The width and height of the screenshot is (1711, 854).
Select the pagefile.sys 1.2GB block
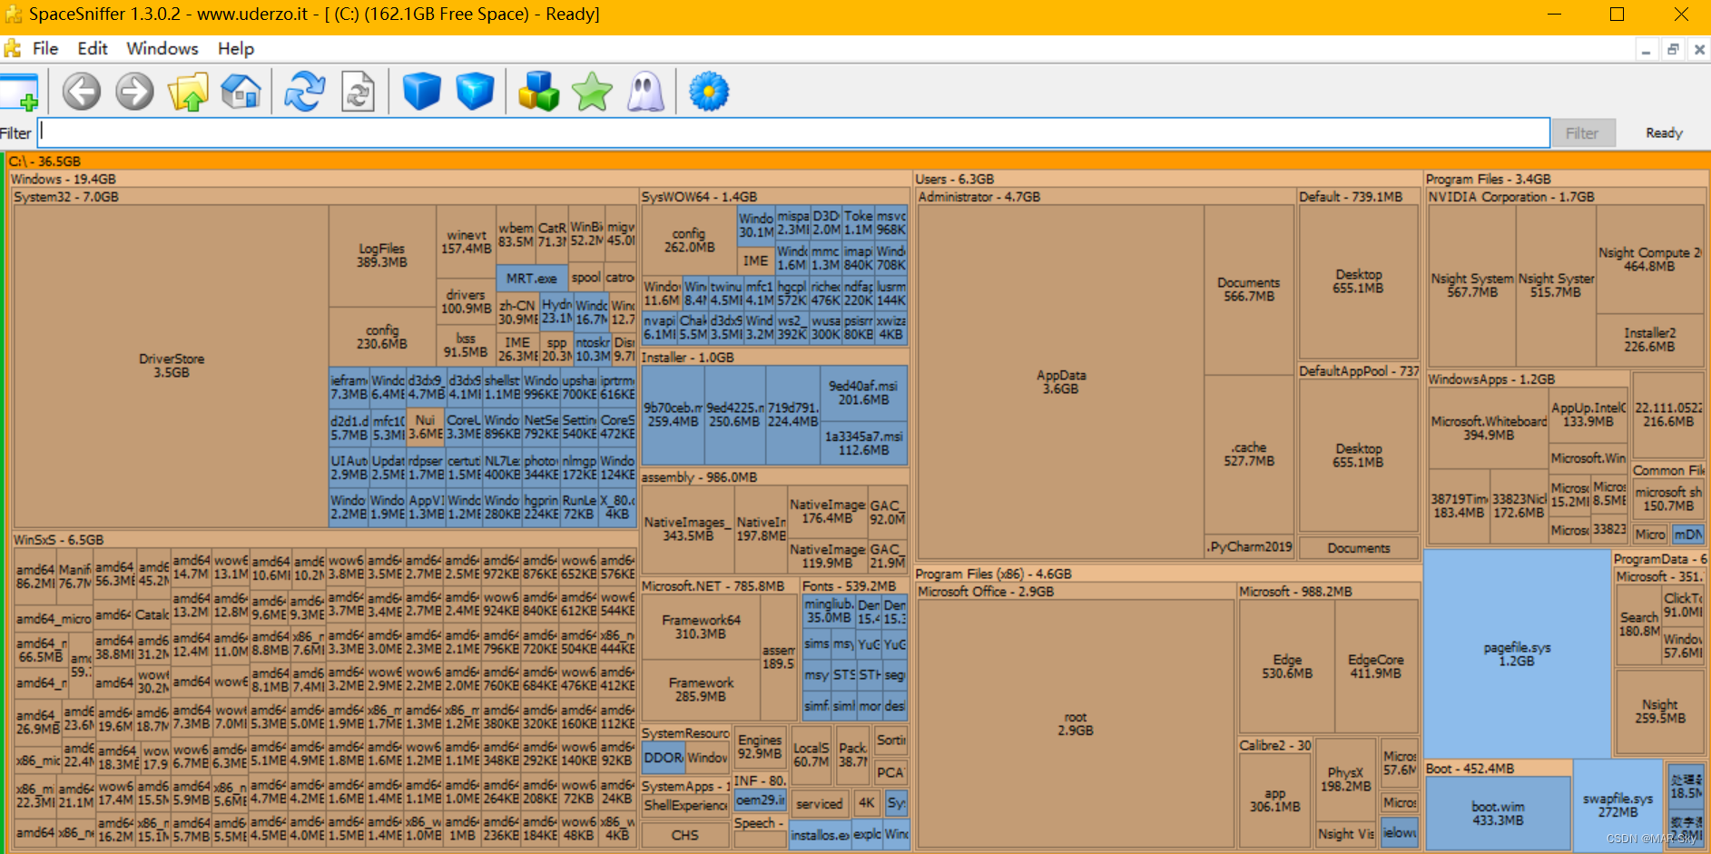[1517, 654]
